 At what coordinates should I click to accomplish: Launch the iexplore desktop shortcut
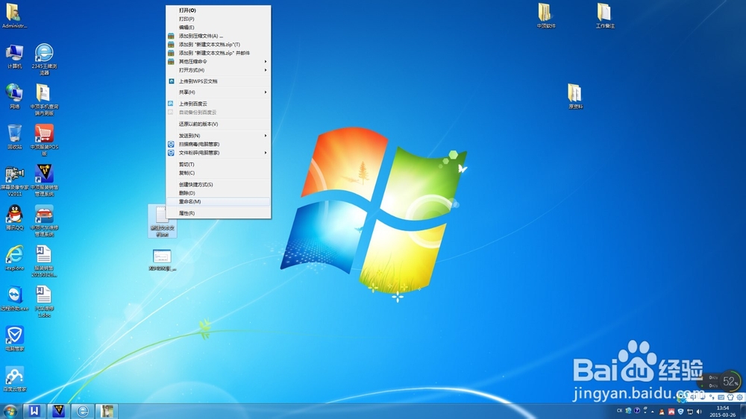[14, 258]
